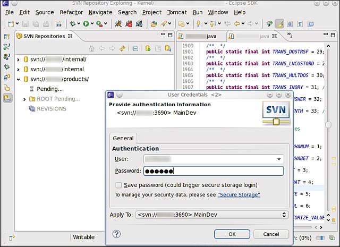Click the Writable status bar text

click(84, 237)
